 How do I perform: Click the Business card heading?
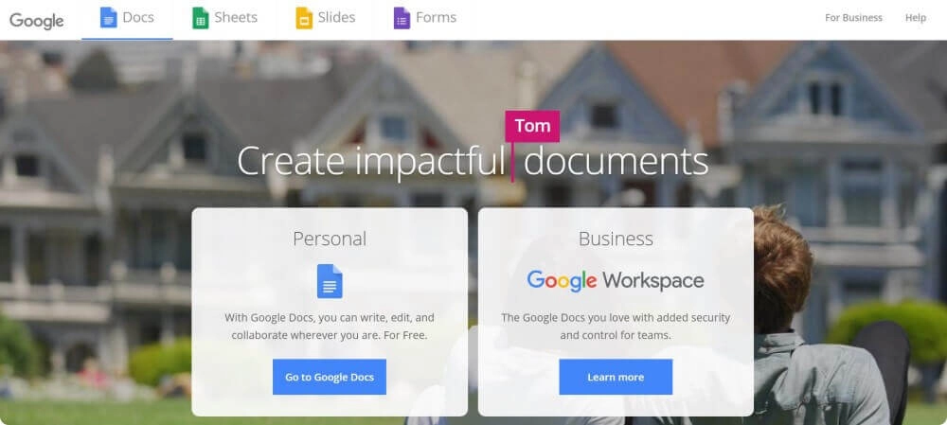coord(616,239)
